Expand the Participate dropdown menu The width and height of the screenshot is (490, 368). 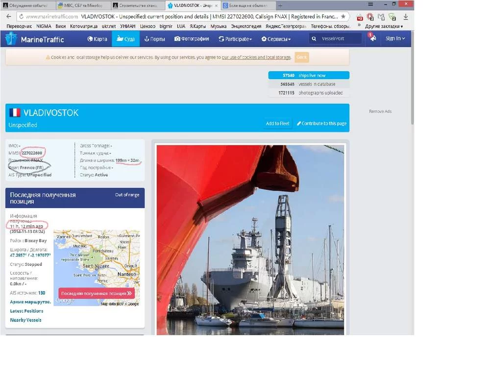click(x=235, y=39)
